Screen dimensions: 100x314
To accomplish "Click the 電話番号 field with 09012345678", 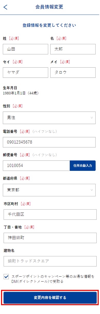I will pos(49,142).
